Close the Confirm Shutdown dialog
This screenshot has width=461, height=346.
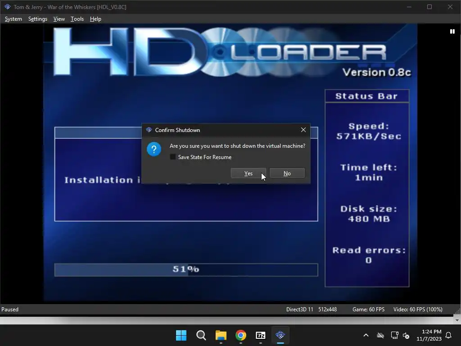pos(303,130)
